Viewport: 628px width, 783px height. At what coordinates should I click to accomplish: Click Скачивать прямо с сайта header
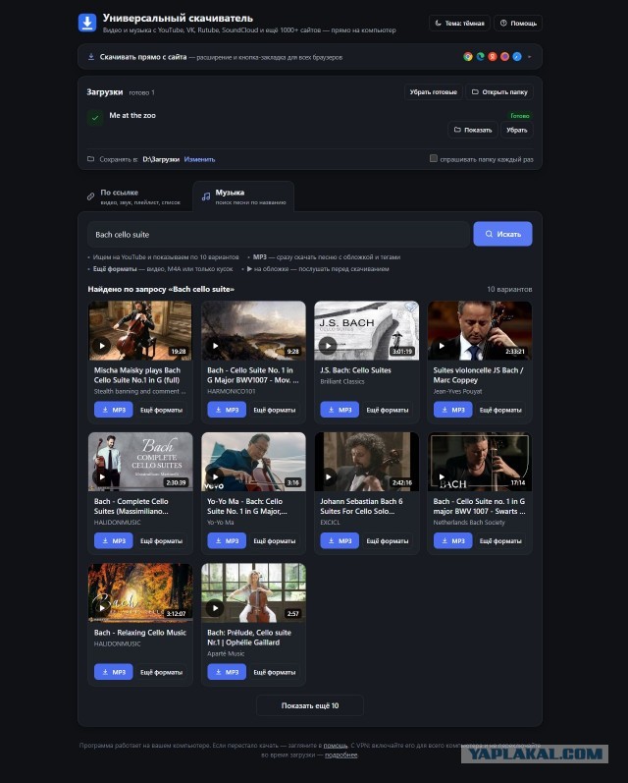coord(143,57)
